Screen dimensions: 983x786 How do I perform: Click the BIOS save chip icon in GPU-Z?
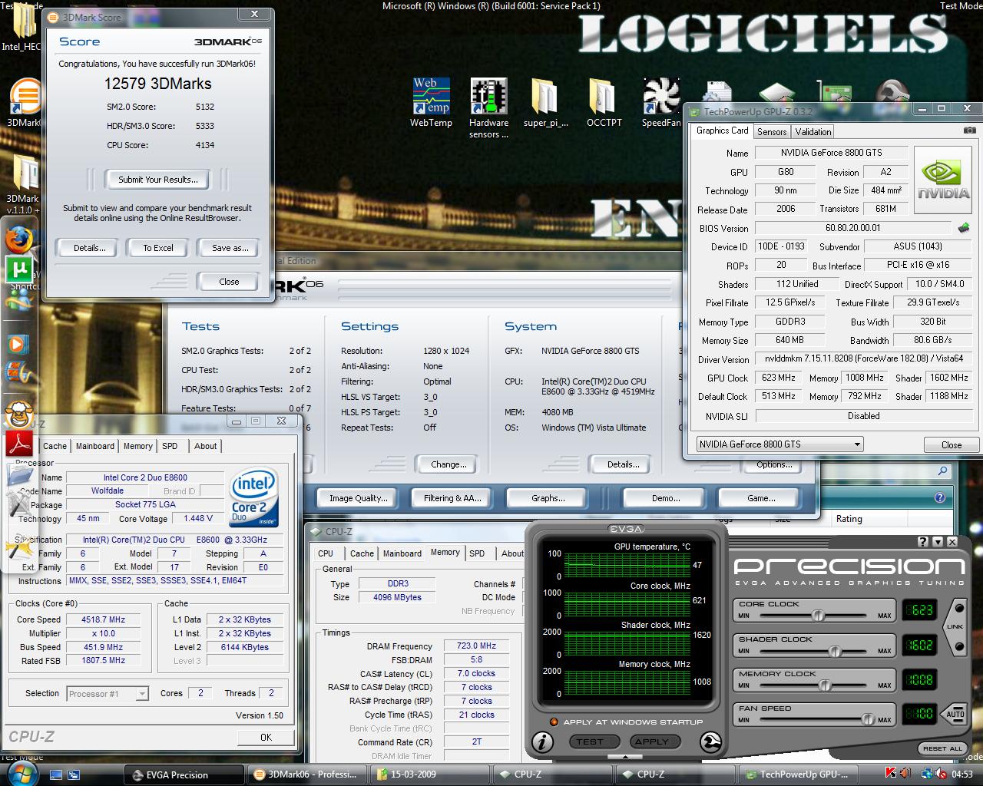(x=964, y=228)
